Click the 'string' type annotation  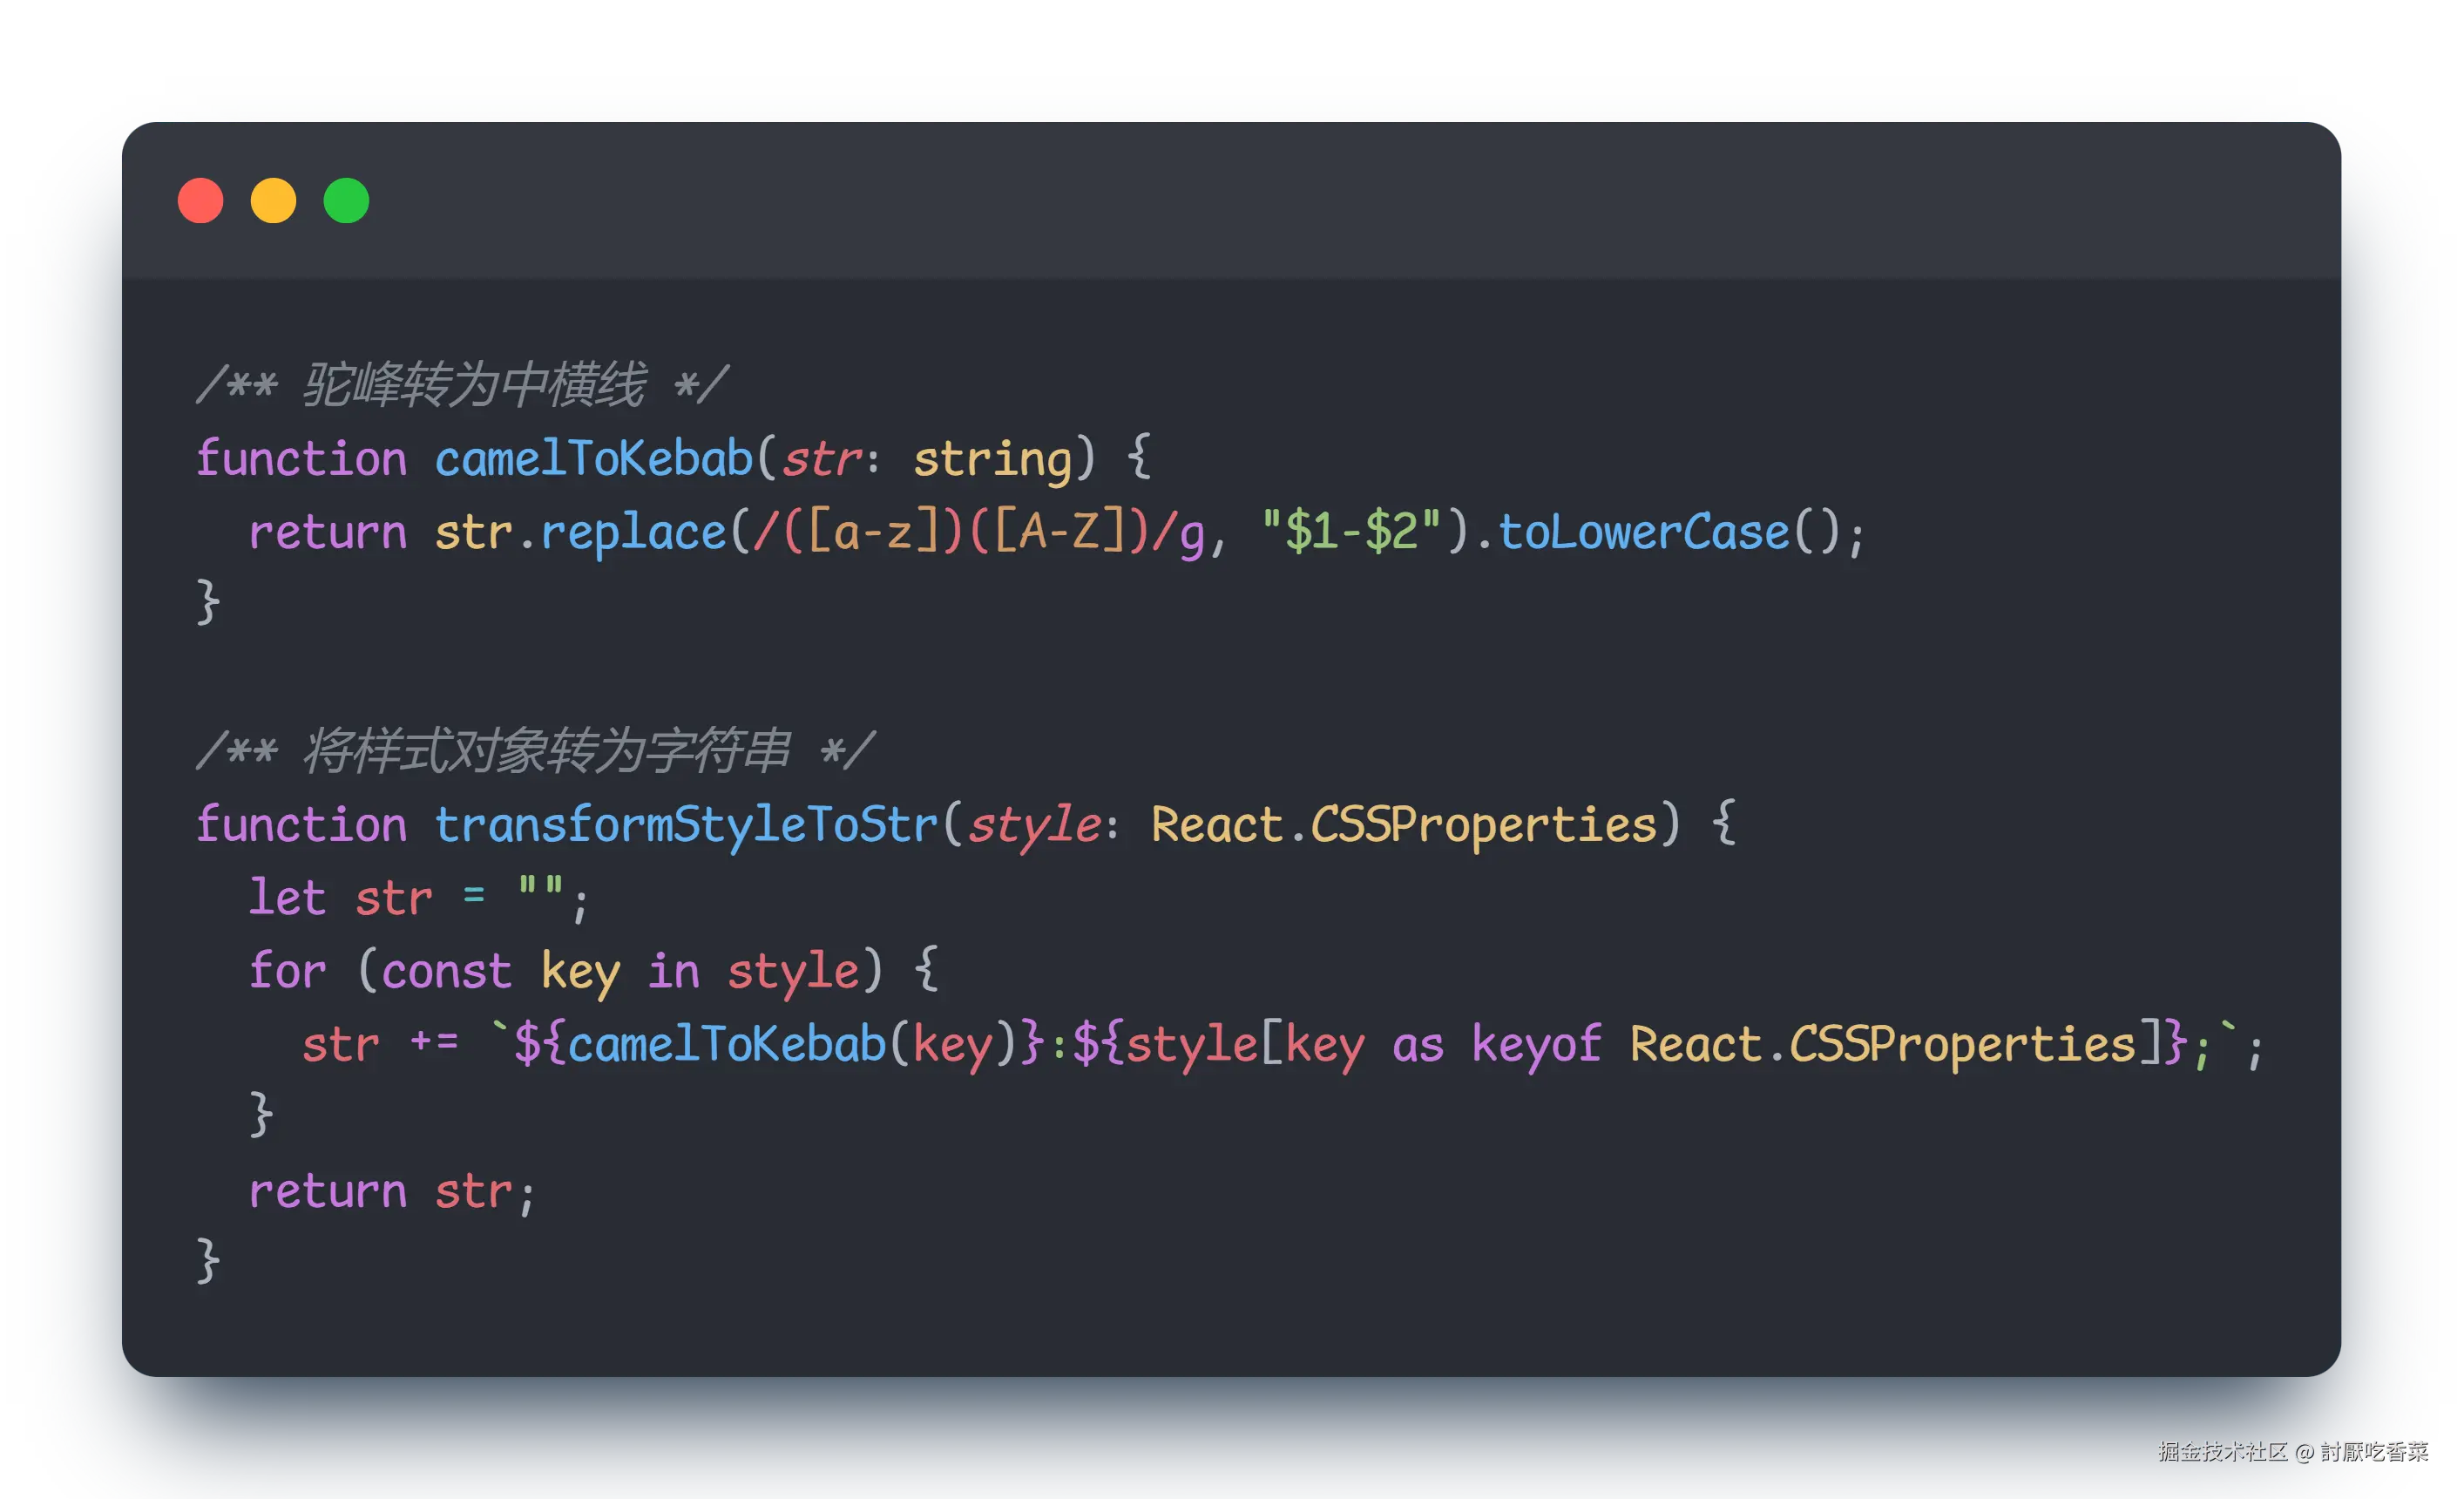[992, 459]
